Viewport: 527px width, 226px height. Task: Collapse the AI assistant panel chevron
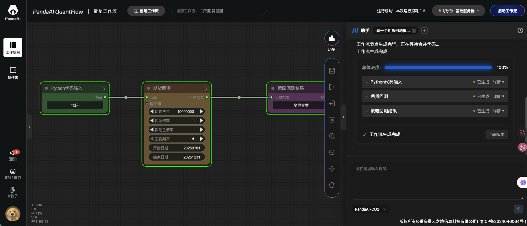tap(343, 117)
